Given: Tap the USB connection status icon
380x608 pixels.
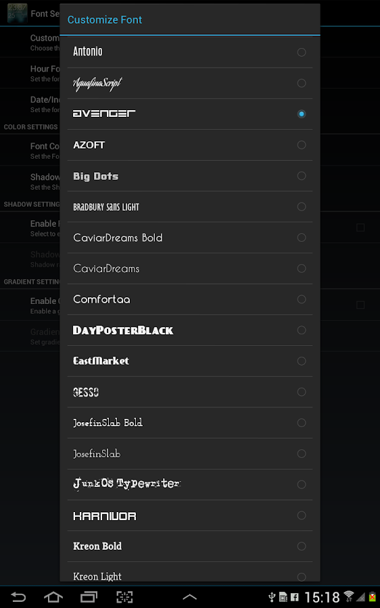Looking at the screenshot, I should pyautogui.click(x=272, y=597).
